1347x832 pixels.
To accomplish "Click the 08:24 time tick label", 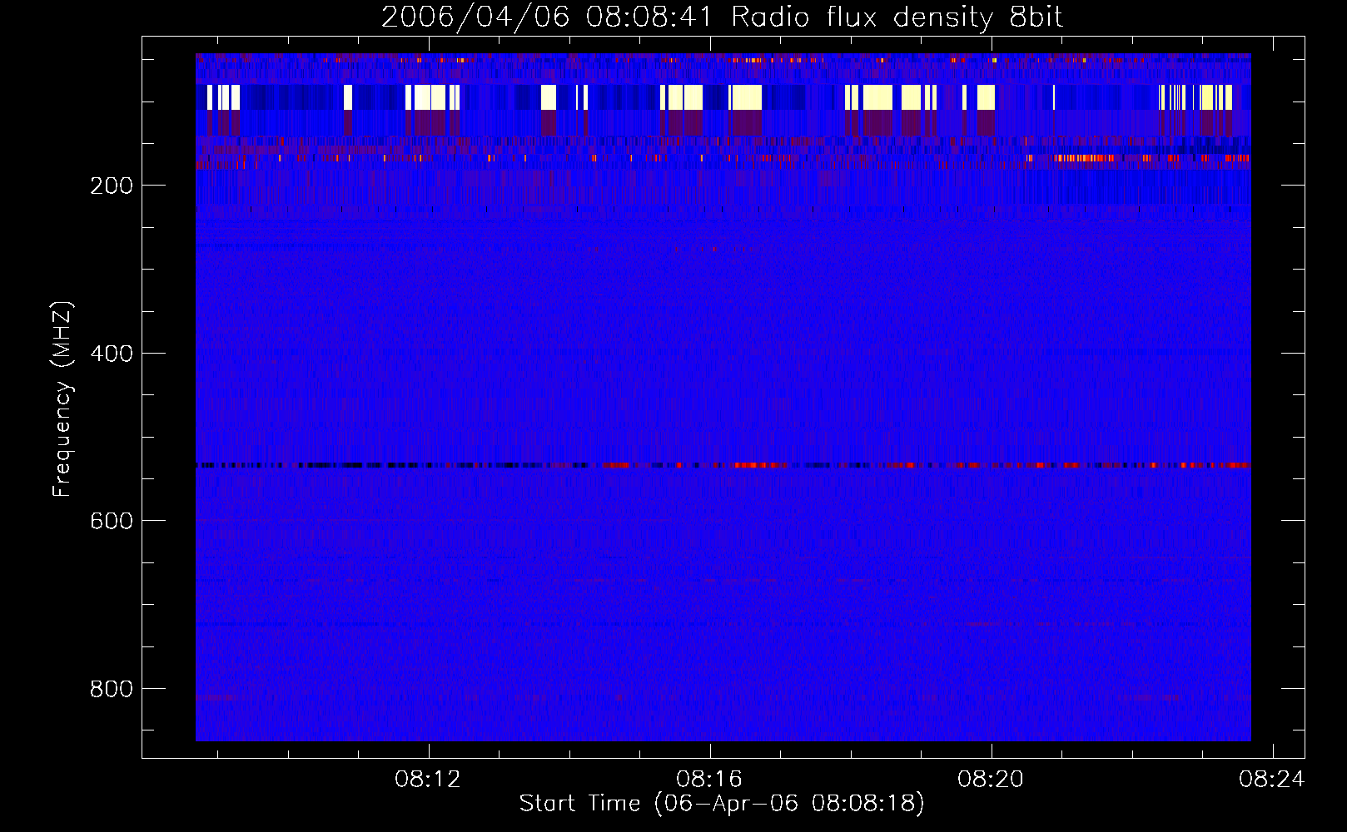I will (1272, 780).
